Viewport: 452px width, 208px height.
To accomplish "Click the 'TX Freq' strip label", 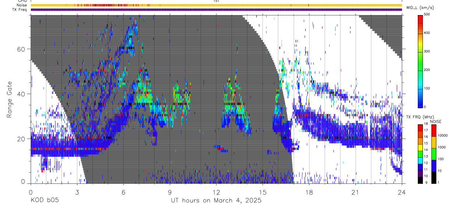I will (x=20, y=10).
